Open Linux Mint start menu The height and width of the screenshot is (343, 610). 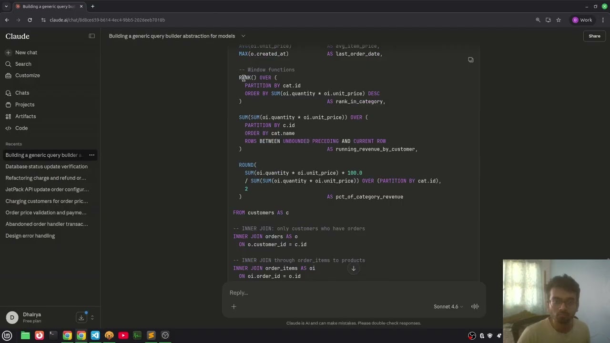7,335
